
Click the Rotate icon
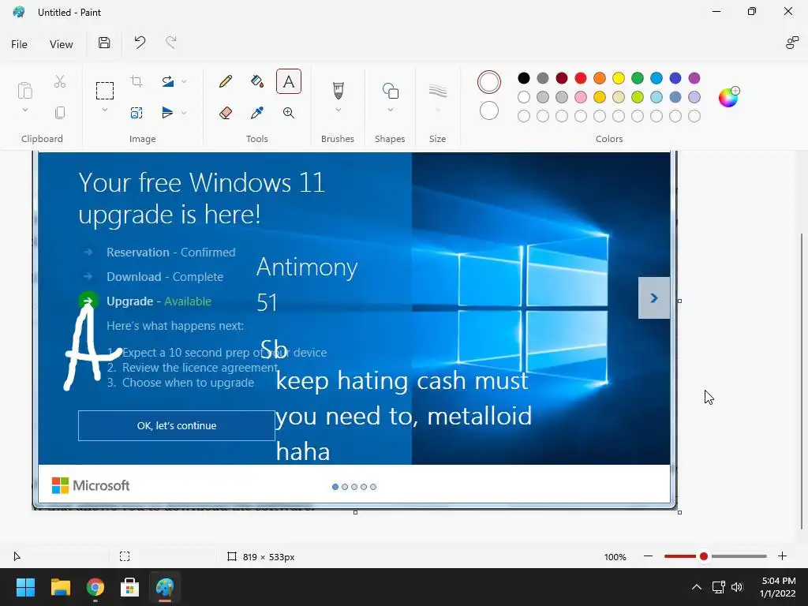click(167, 81)
